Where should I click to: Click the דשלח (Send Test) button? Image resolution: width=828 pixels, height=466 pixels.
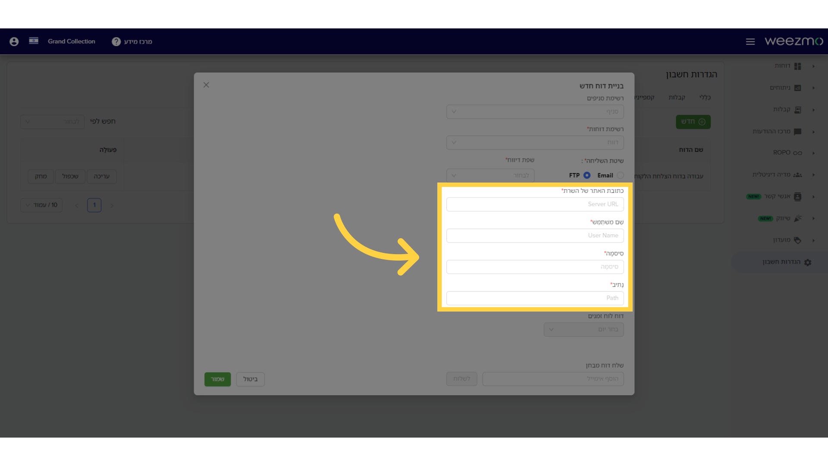click(461, 378)
